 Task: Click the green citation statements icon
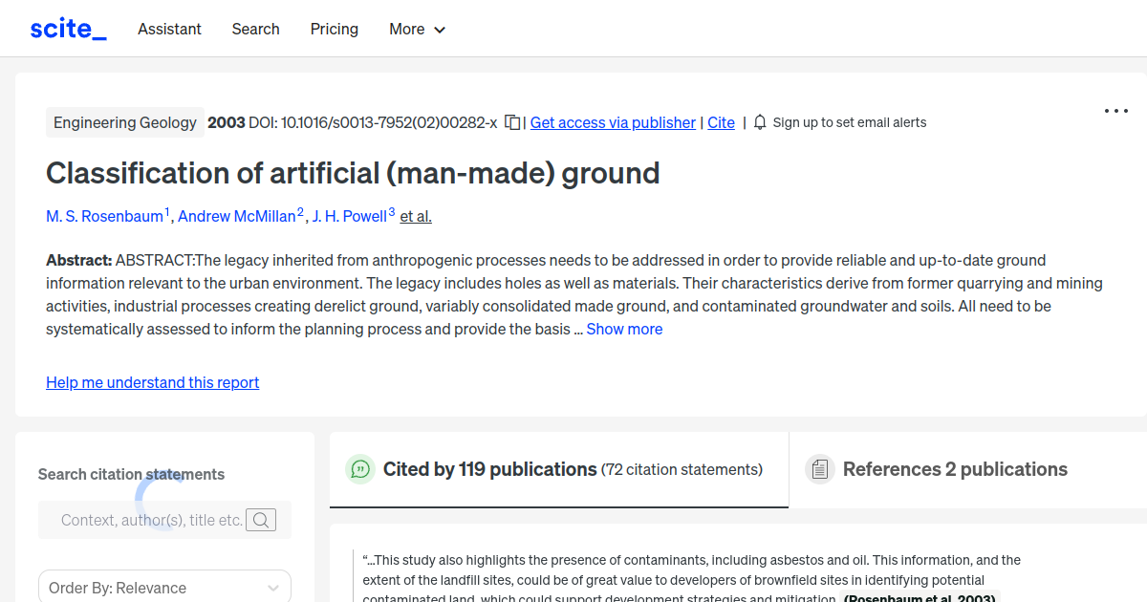pyautogui.click(x=359, y=469)
